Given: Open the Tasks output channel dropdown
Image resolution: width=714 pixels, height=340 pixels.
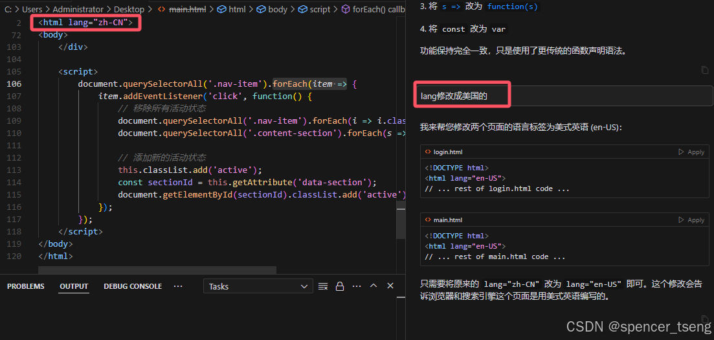Looking at the screenshot, I should [x=258, y=286].
